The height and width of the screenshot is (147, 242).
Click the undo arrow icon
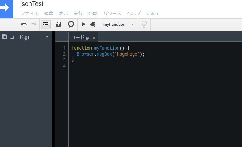coord(24,24)
